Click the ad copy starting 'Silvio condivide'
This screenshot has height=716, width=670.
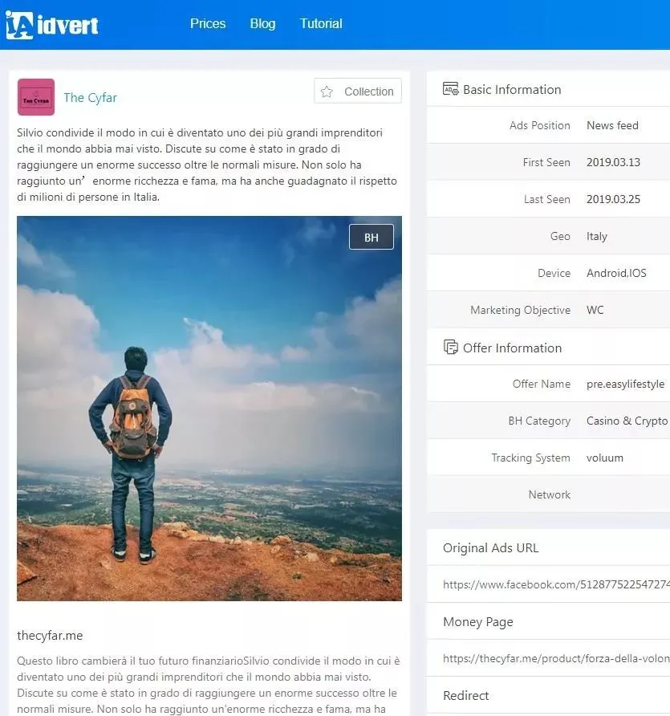pyautogui.click(x=207, y=165)
